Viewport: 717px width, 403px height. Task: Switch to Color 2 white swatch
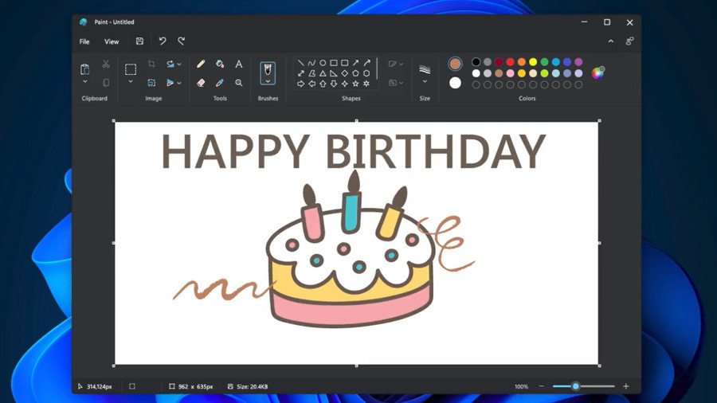tap(455, 83)
